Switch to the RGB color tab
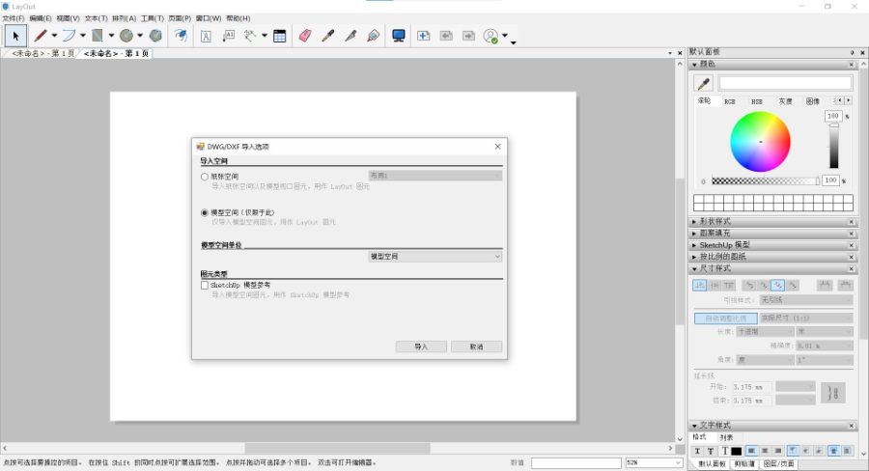This screenshot has width=869, height=471. (730, 101)
